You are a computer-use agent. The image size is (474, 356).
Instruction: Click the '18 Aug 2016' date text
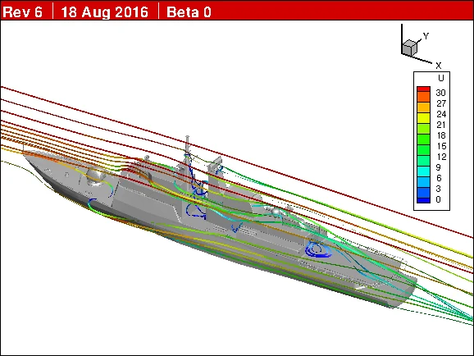pyautogui.click(x=105, y=12)
